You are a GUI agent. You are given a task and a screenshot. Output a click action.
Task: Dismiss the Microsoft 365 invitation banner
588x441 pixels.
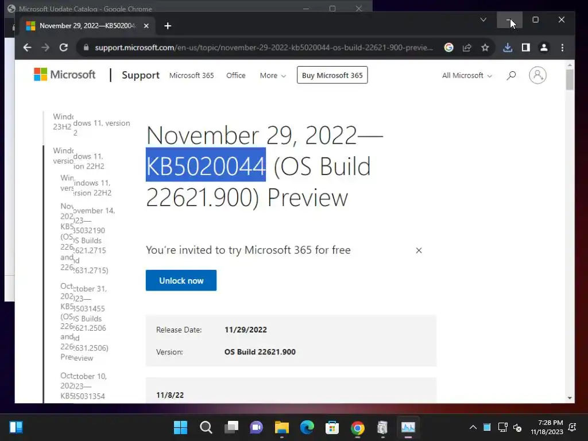pos(419,250)
